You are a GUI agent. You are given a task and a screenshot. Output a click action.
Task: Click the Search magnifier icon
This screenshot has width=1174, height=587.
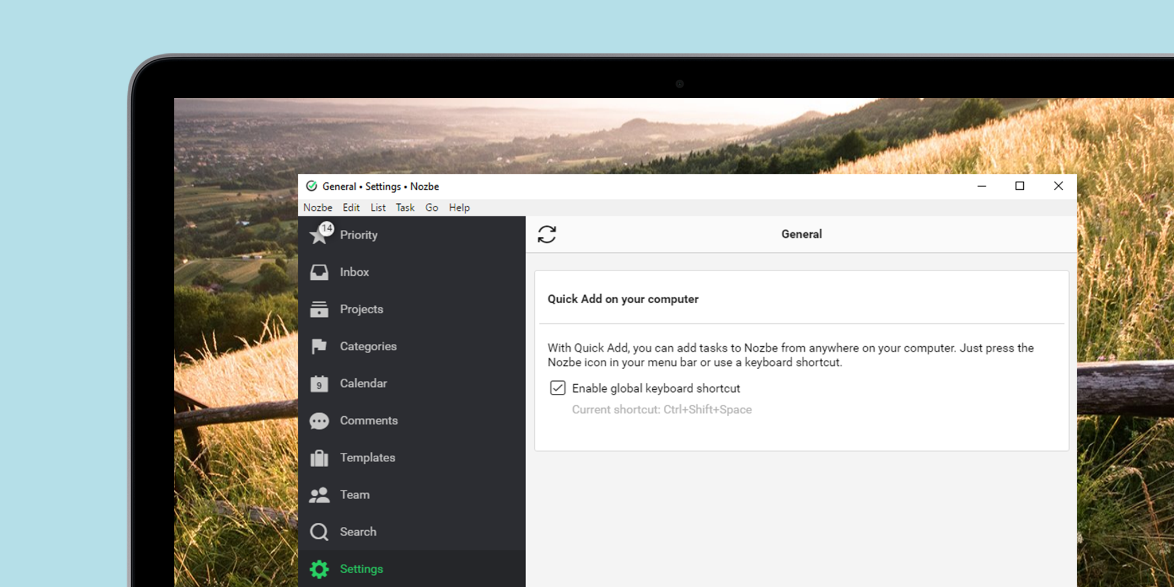pyautogui.click(x=319, y=532)
